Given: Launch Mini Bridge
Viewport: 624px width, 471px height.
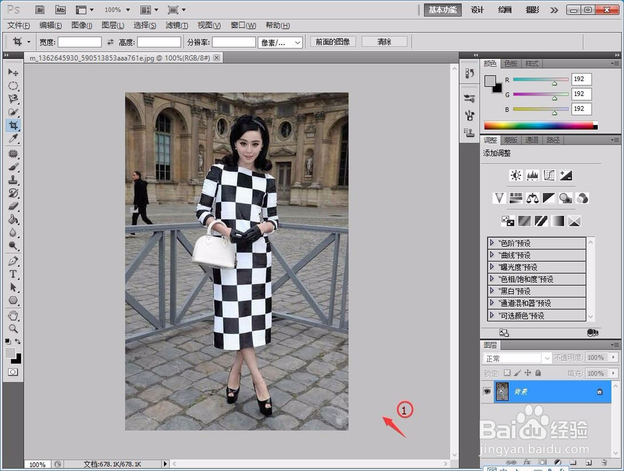Looking at the screenshot, I should 61,10.
